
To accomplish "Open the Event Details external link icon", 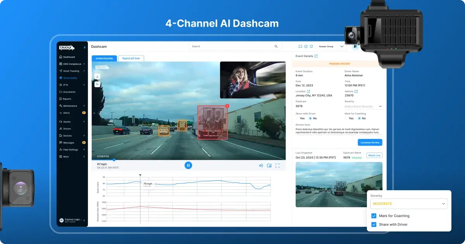I will [x=316, y=56].
